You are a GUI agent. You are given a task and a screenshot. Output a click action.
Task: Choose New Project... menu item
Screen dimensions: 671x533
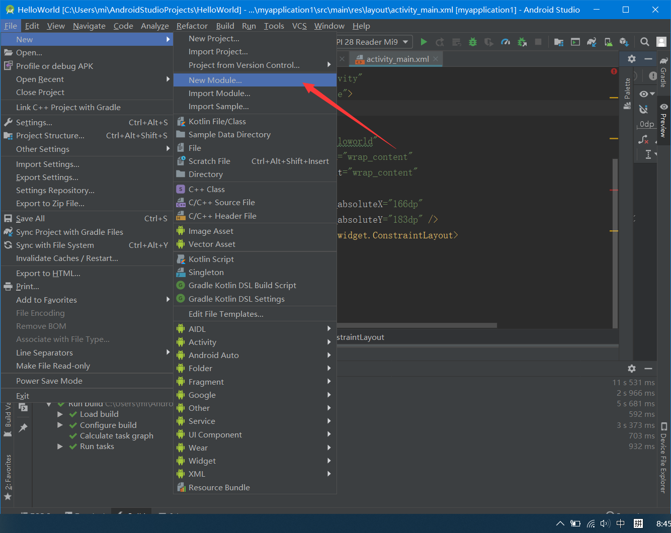click(x=255, y=38)
